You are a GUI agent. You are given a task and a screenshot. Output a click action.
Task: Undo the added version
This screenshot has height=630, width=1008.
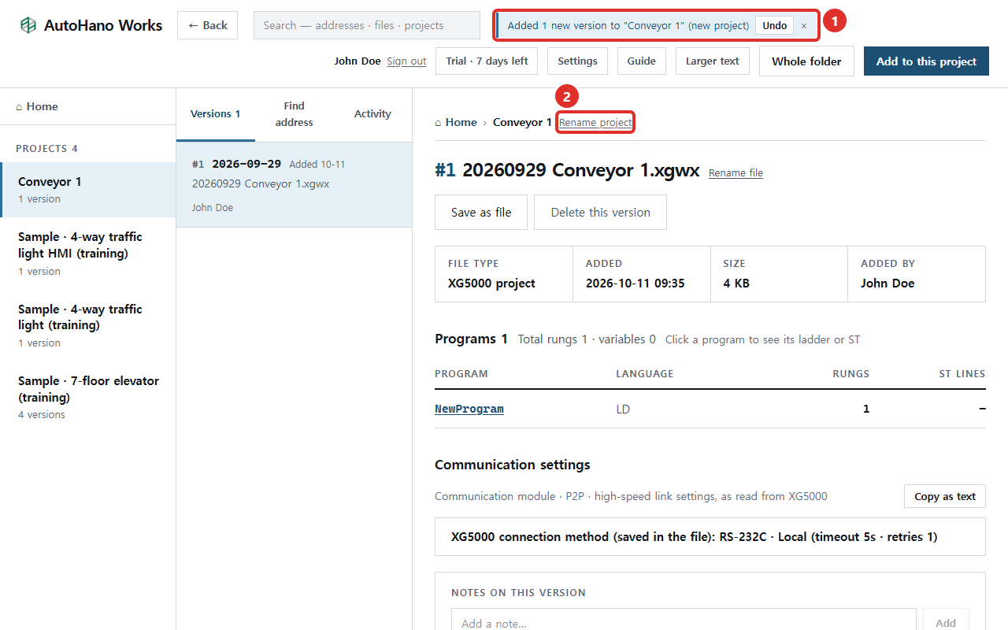pyautogui.click(x=774, y=25)
